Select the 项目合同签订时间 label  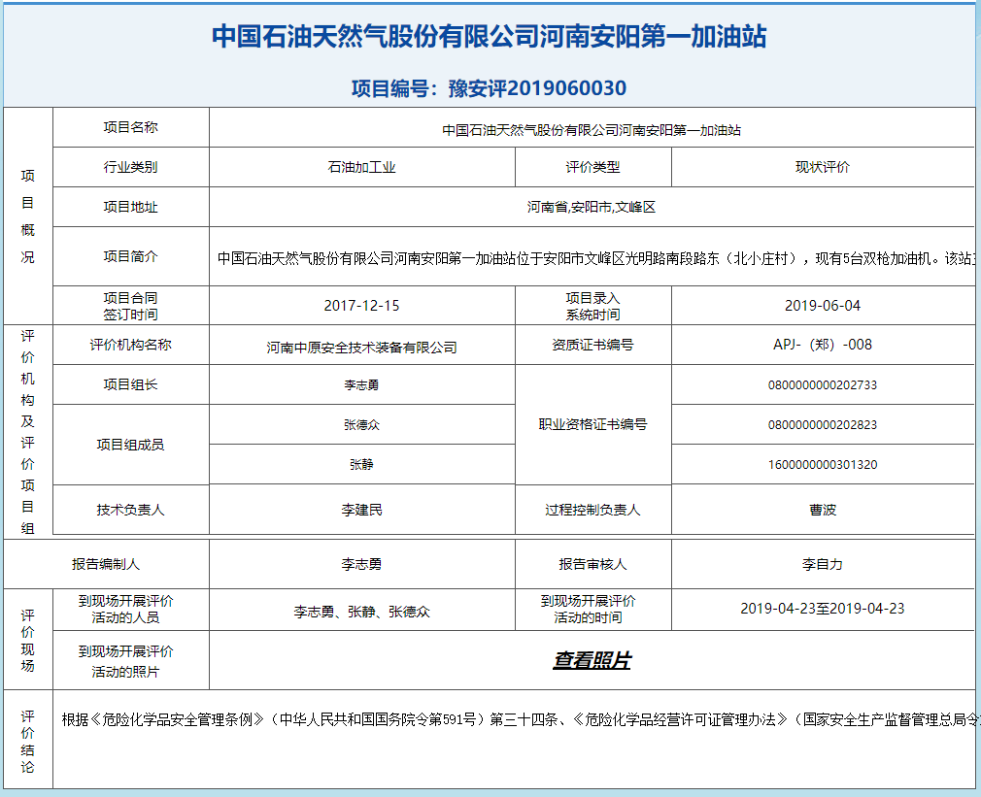[131, 306]
